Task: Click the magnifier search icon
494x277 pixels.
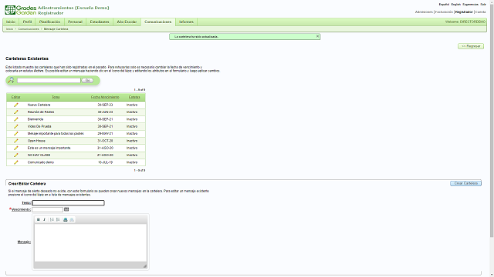Action: 11,80
